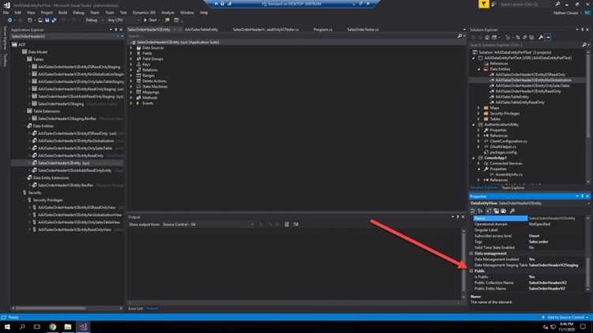The height and width of the screenshot is (333, 593).
Task: Open the Any CPU platform dropdown
Action: 123,20
